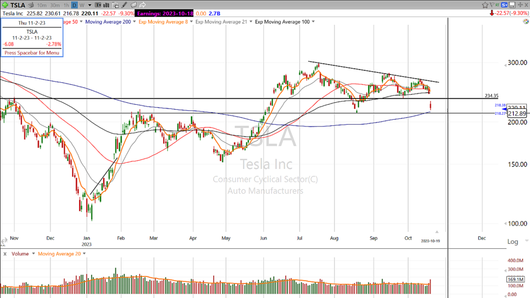Click the bar chart style icon

[106, 5]
